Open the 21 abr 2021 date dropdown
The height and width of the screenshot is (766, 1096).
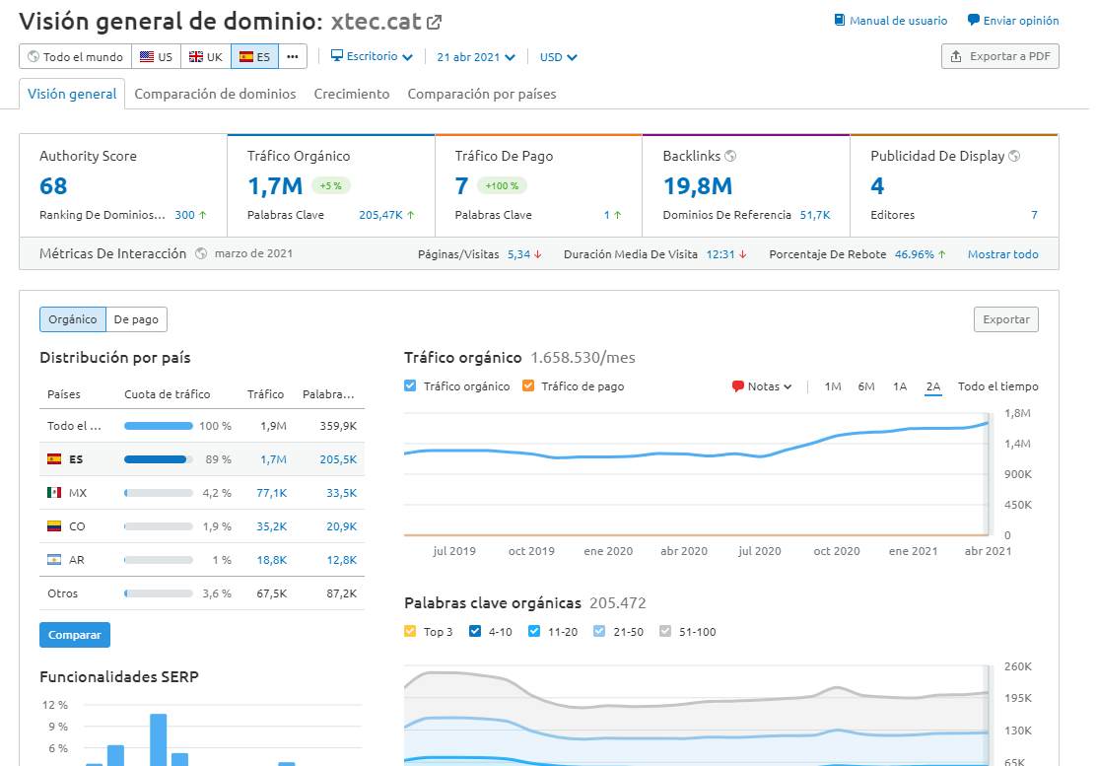tap(476, 57)
